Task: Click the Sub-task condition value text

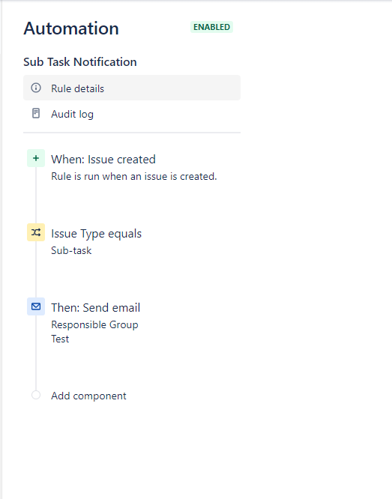Action: (71, 250)
